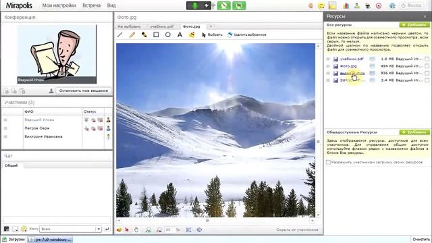Click the 'Добавить' button in Все ресурсы

click(414, 25)
